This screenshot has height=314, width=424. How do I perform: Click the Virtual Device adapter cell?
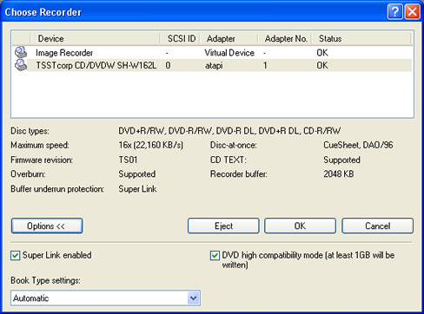(x=229, y=53)
